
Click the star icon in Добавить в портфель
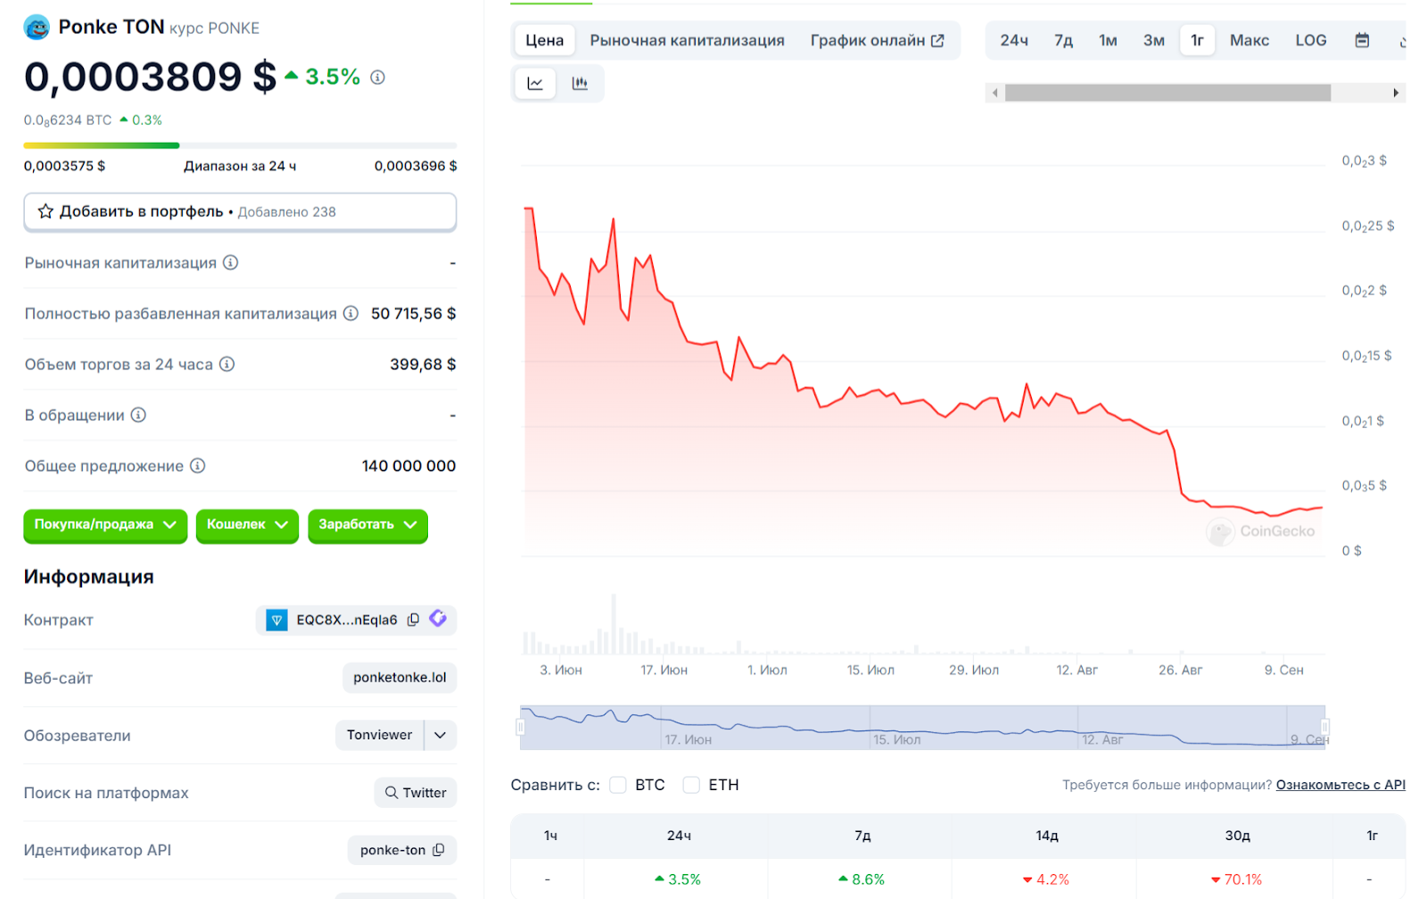(x=45, y=211)
